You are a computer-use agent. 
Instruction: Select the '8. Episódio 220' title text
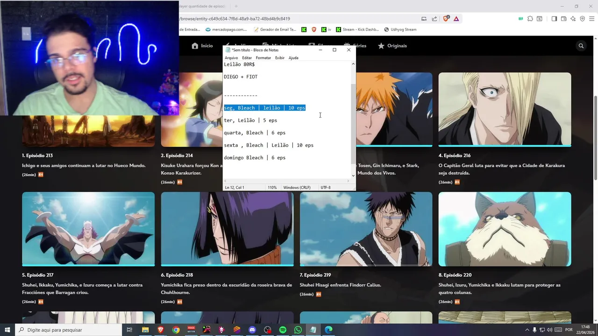pyautogui.click(x=455, y=275)
